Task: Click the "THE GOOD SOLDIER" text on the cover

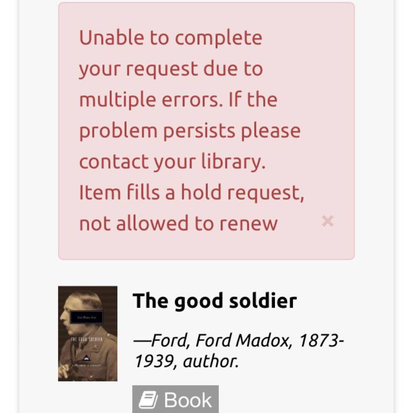Action: (x=86, y=339)
